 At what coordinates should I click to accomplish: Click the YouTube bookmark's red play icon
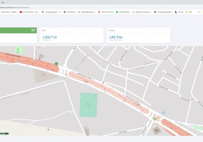tap(21, 12)
